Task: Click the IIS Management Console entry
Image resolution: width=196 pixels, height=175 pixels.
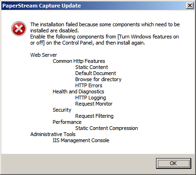Action: 81,140
